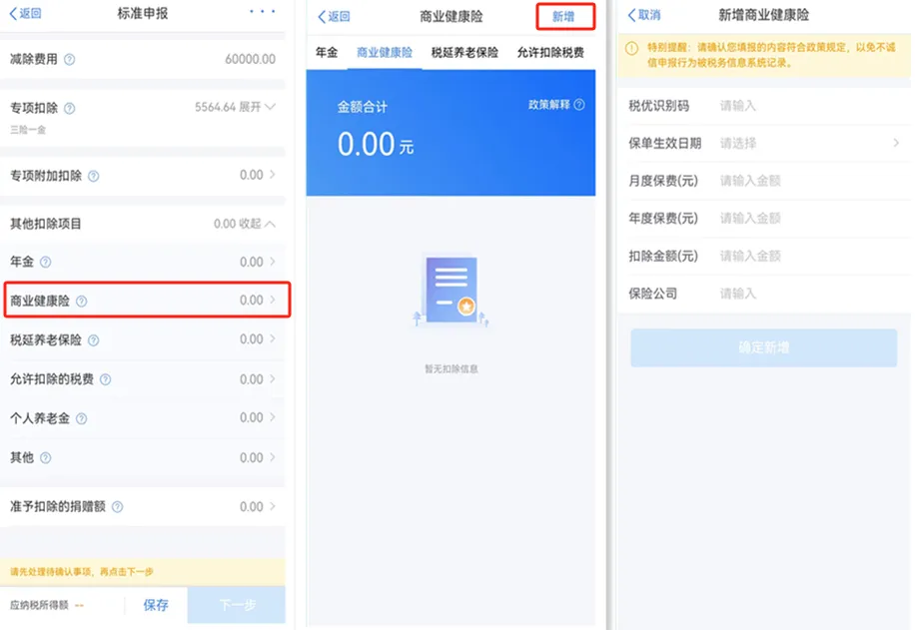The height and width of the screenshot is (630, 915).
Task: Click the 新增 button to add insurance
Action: (x=566, y=15)
